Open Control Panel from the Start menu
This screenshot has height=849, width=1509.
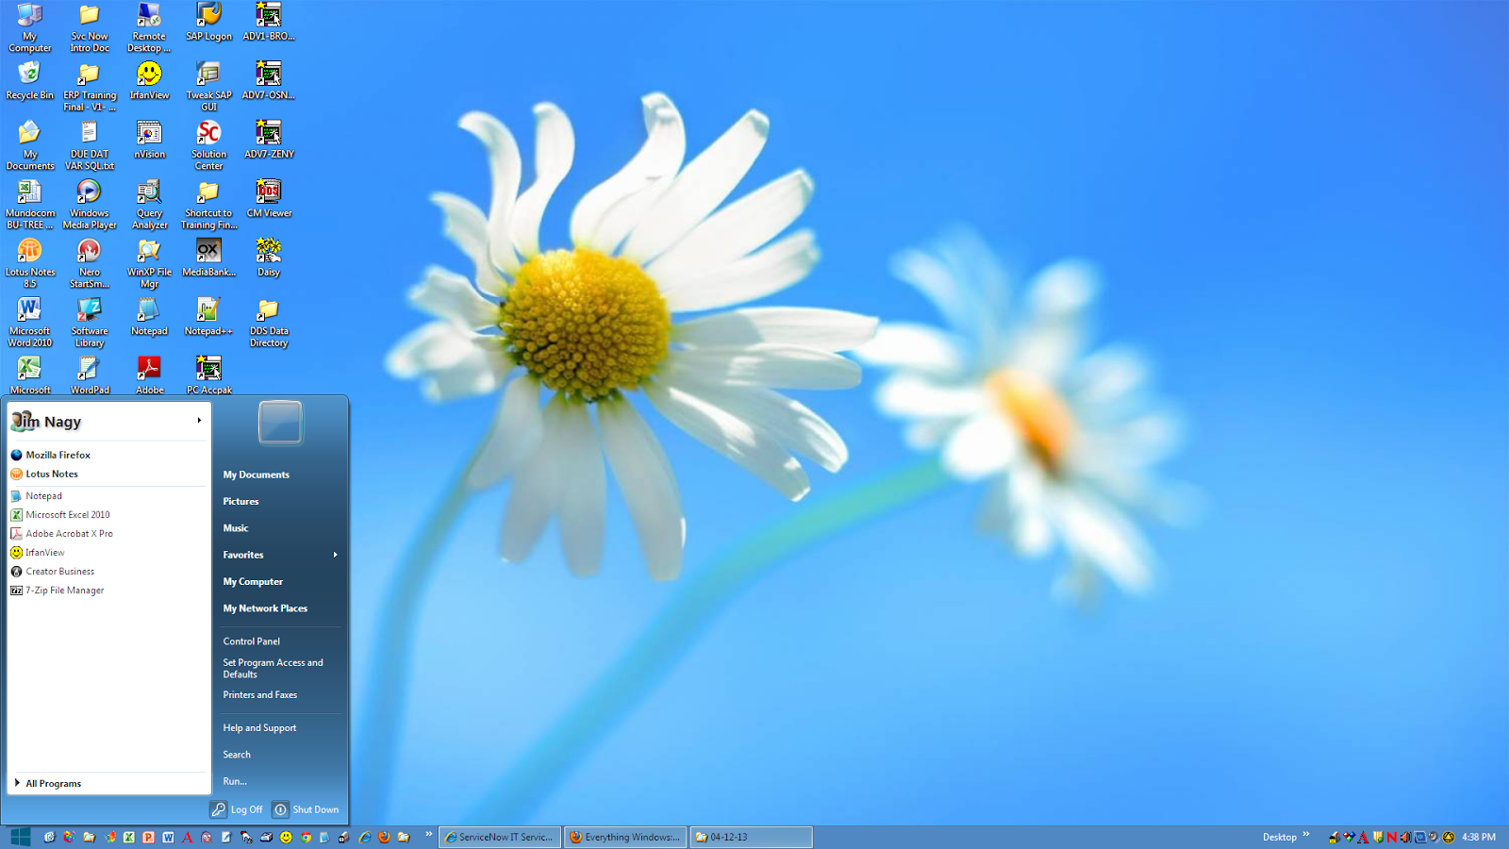point(251,641)
